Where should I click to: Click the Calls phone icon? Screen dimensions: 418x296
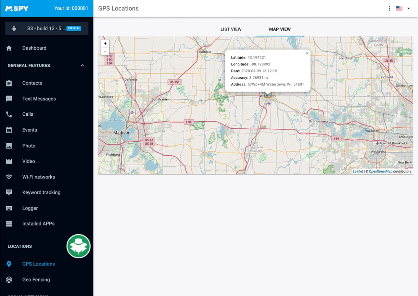pos(9,114)
